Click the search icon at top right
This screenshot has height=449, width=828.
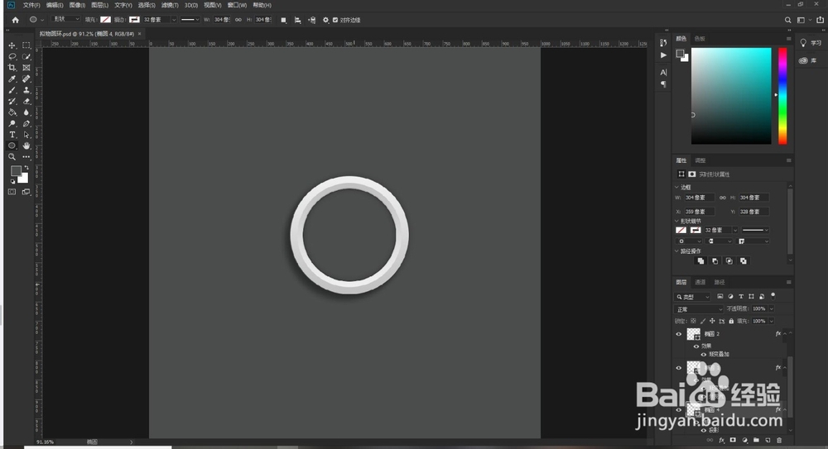(788, 20)
